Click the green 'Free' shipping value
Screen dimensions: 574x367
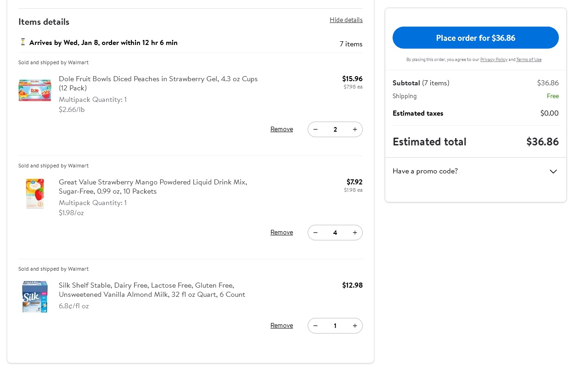click(553, 96)
